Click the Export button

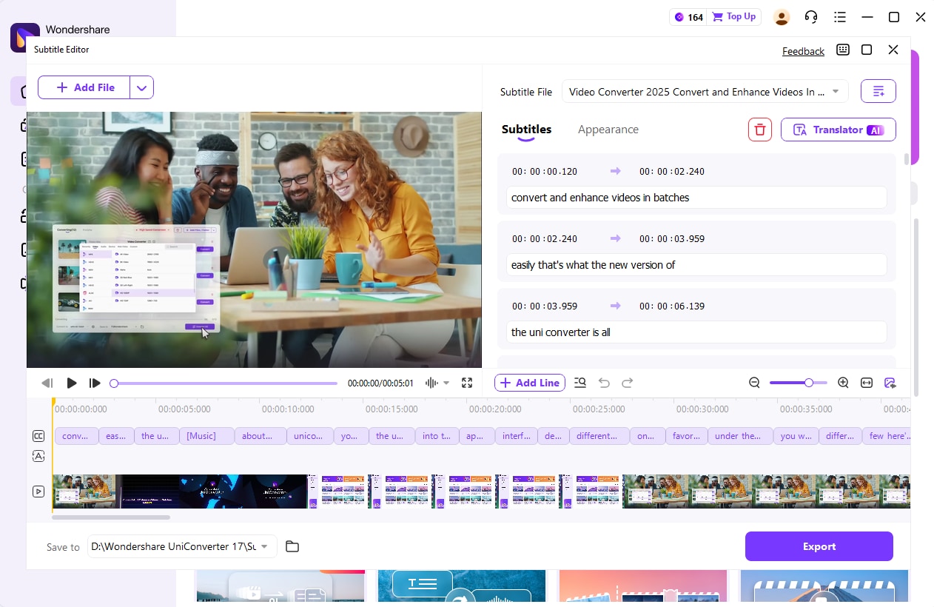pos(819,546)
